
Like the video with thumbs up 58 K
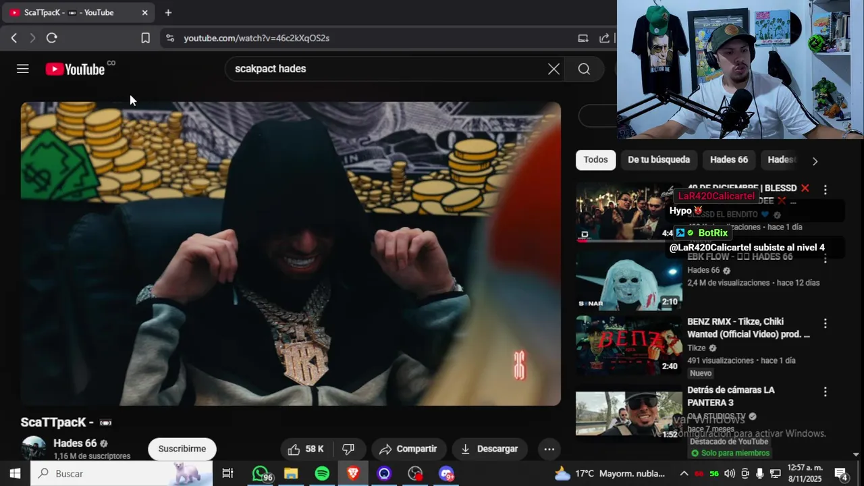tap(306, 449)
